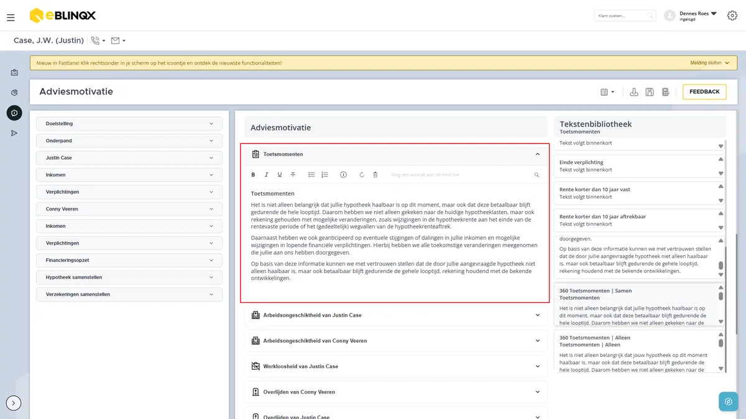Collapse the Toetsmomenten section
The height and width of the screenshot is (419, 746).
pos(538,154)
